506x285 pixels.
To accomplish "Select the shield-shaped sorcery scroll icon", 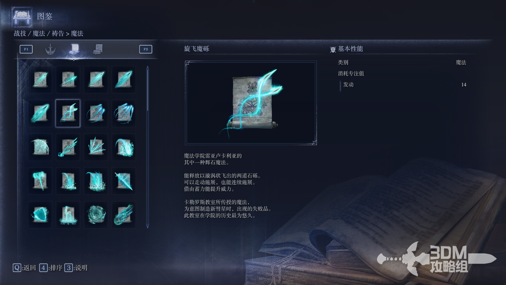I will [40, 215].
